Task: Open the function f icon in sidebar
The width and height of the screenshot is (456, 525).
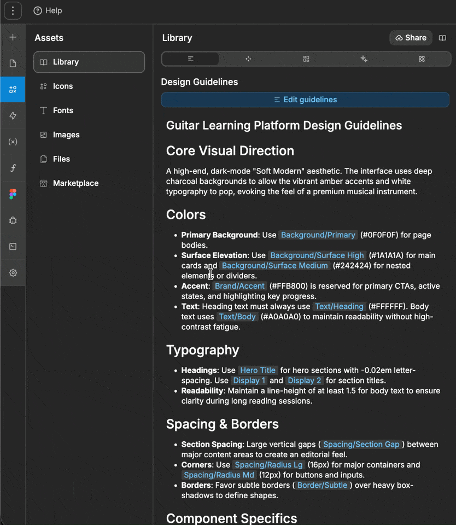Action: pyautogui.click(x=13, y=168)
